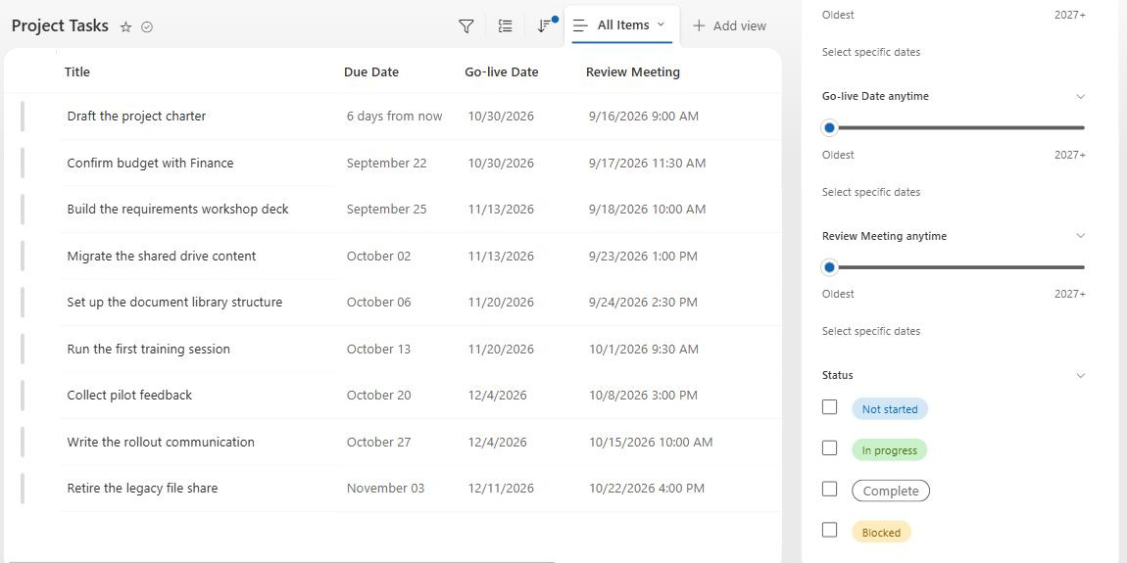Viewport: 1127px width, 563px height.
Task: Open the sort icon with blue dot
Action: 545,26
